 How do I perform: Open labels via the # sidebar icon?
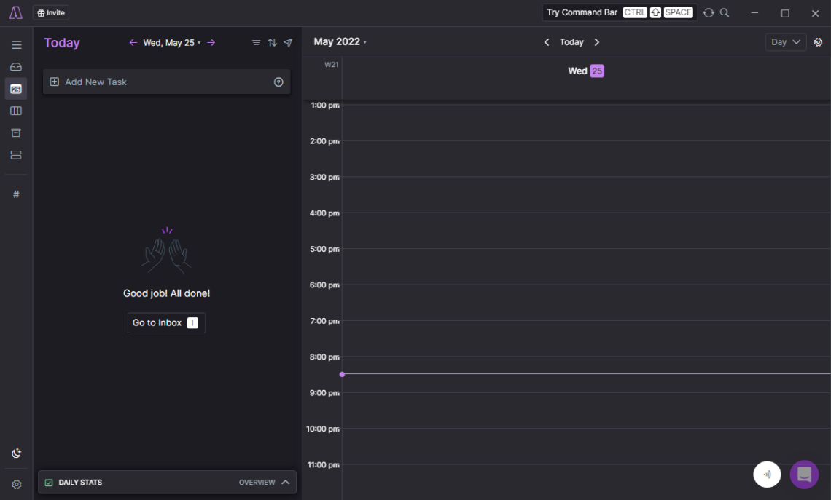tap(16, 194)
